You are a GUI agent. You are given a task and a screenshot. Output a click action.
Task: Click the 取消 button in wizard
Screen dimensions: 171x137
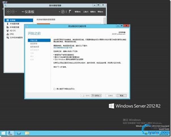click(122, 96)
